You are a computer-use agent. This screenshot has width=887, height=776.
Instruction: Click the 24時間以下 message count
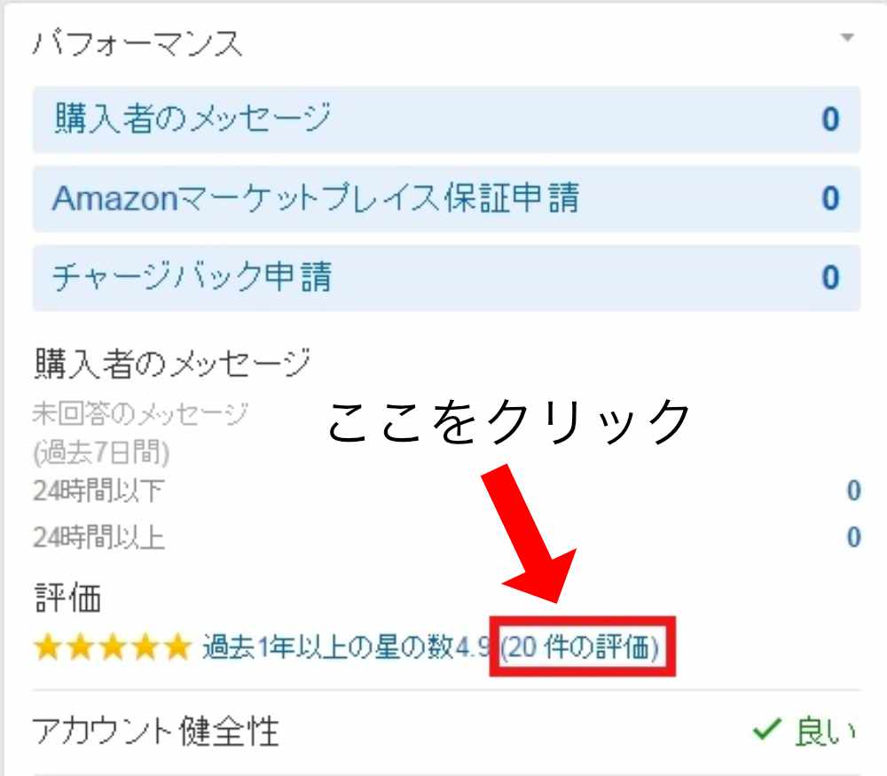click(853, 490)
